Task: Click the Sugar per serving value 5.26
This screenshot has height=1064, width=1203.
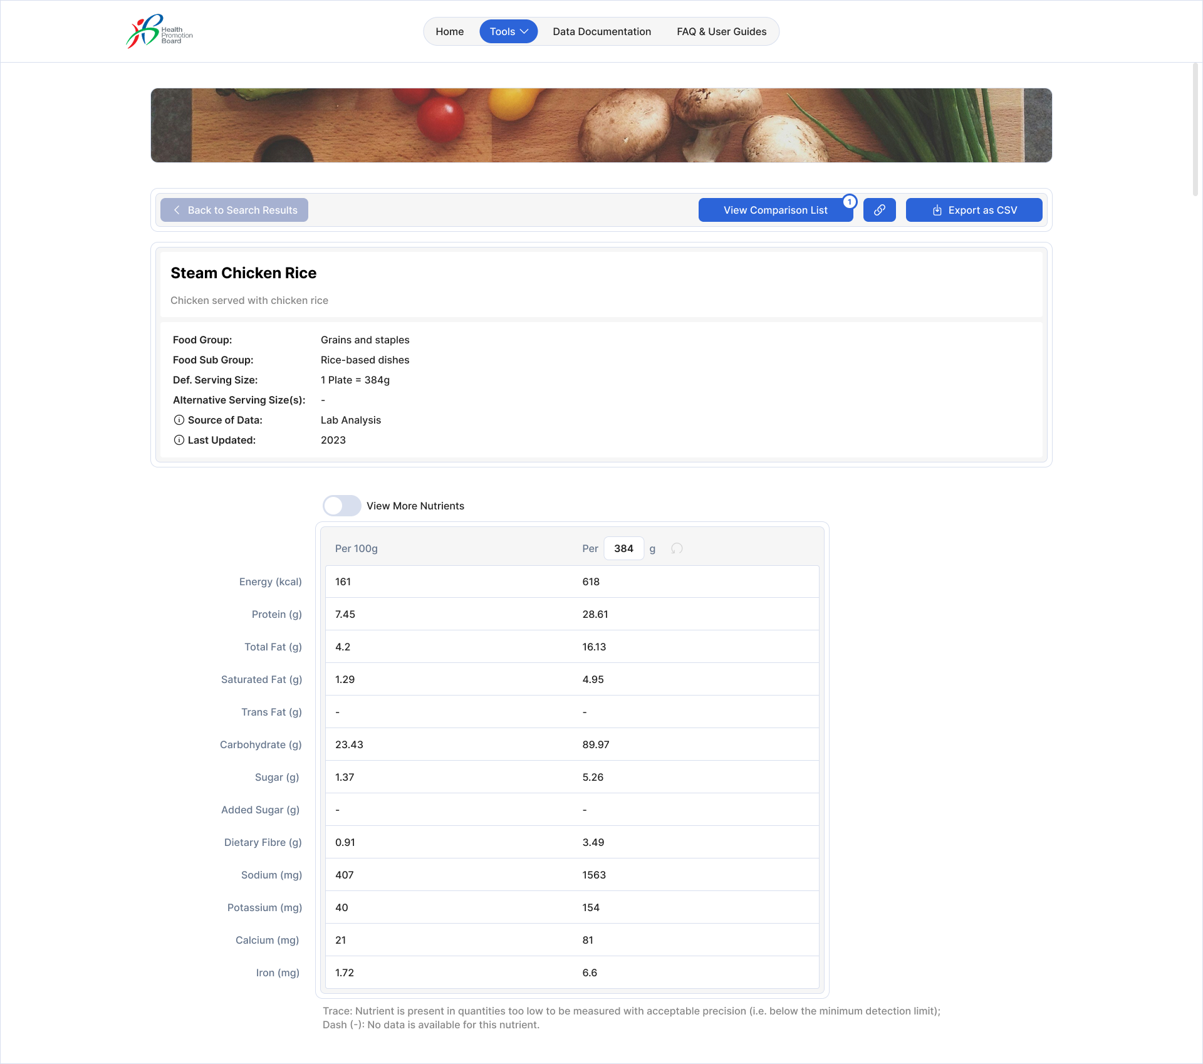Action: (x=593, y=777)
